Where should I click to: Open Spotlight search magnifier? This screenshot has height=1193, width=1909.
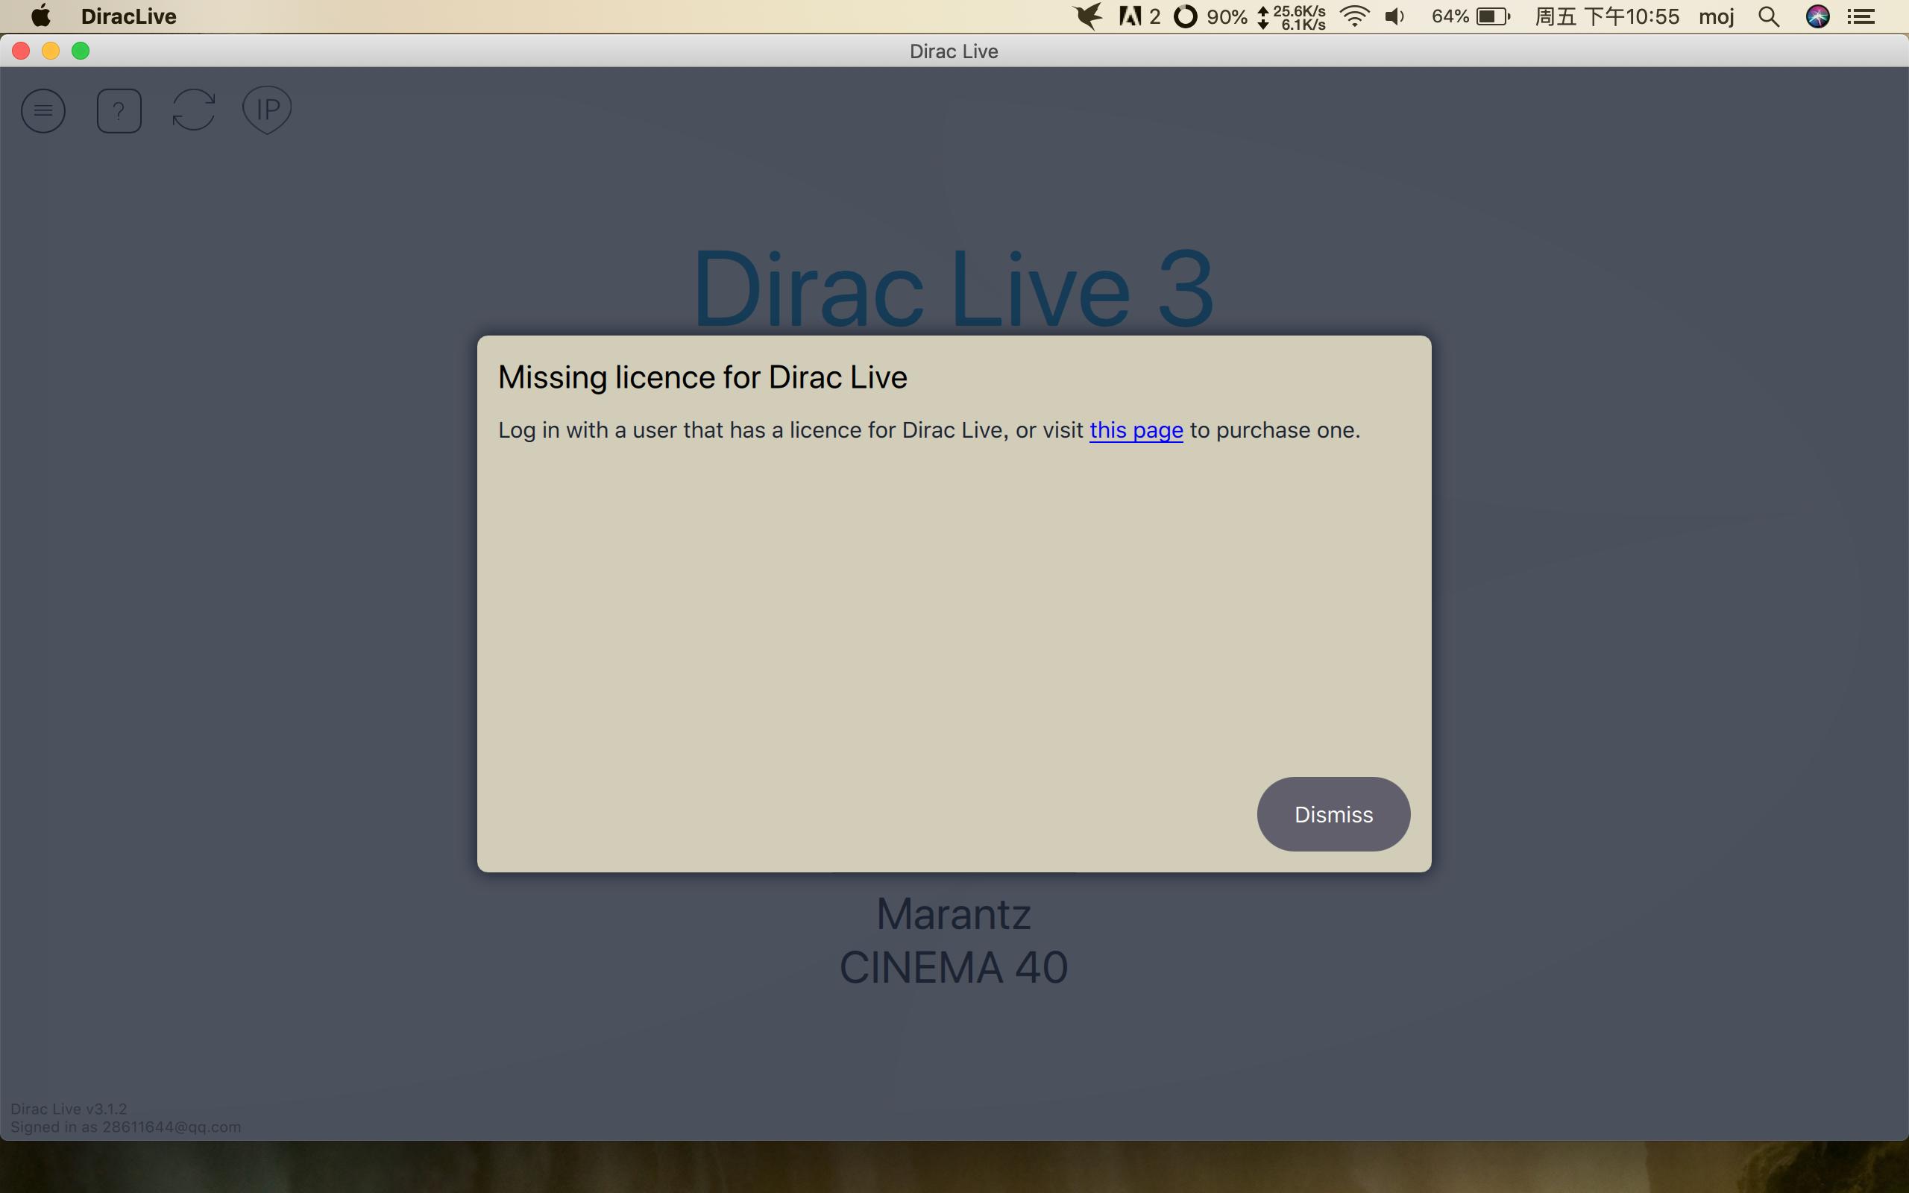coord(1769,16)
